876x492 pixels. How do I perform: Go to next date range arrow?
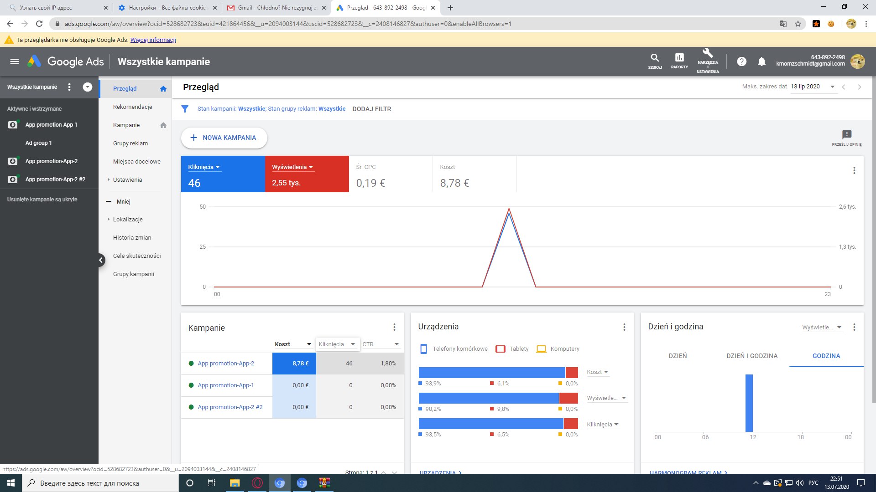point(860,87)
